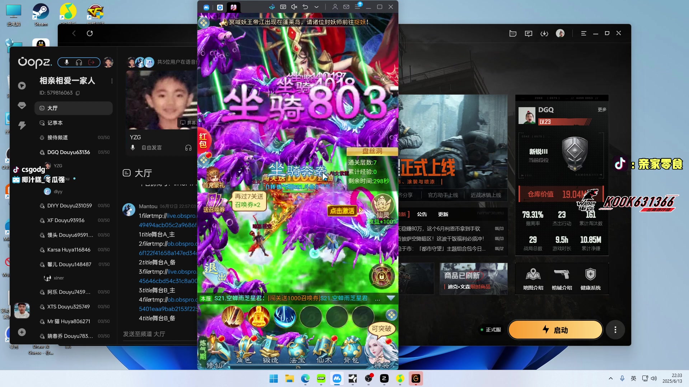Expand emulator toolbar dropdown chevron
Image resolution: width=689 pixels, height=387 pixels.
click(x=317, y=7)
